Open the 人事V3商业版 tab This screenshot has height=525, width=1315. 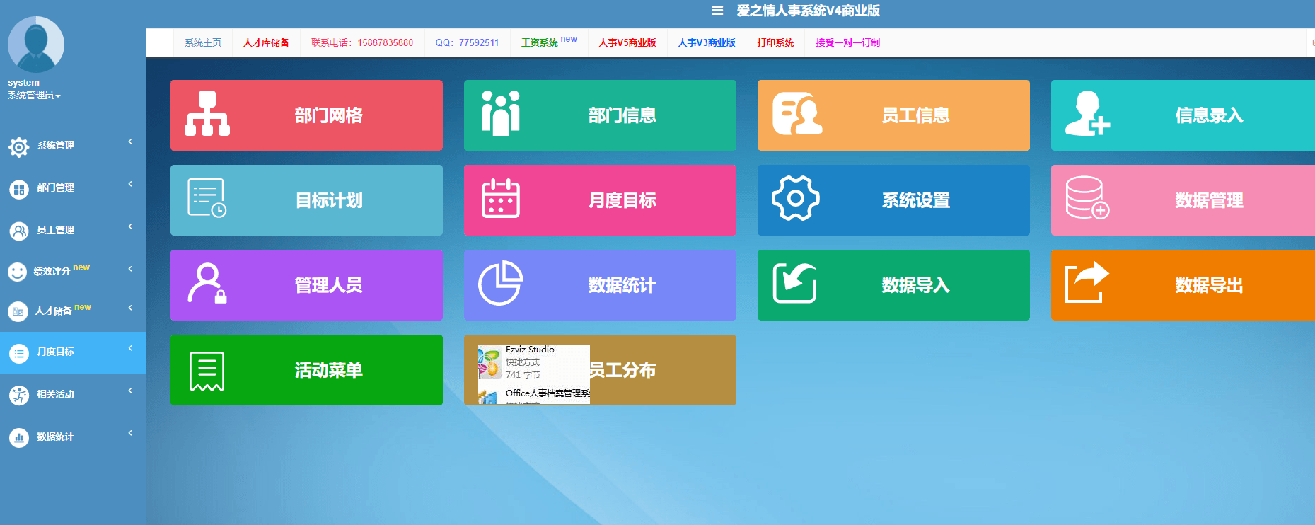(707, 42)
